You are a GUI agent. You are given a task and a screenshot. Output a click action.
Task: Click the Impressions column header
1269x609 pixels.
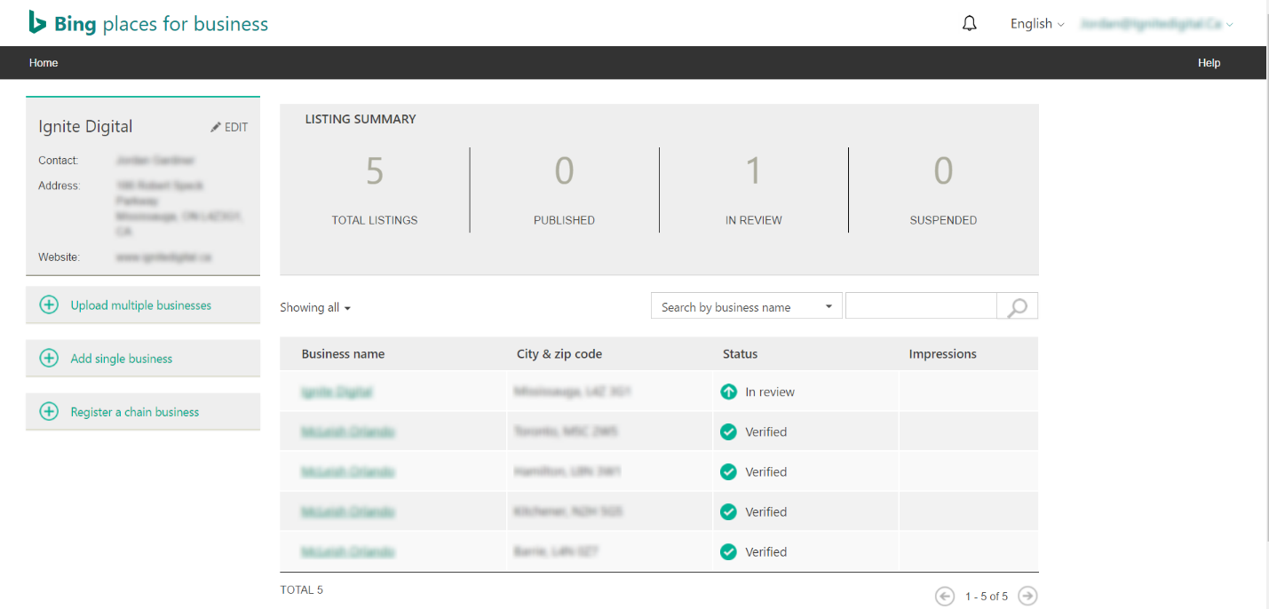[x=942, y=353]
